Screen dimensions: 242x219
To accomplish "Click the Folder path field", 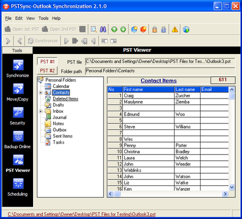I will (x=160, y=71).
